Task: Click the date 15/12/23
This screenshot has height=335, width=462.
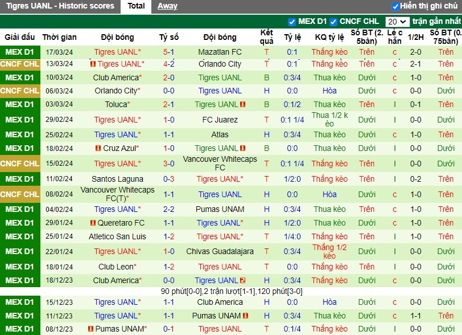Action: pyautogui.click(x=59, y=302)
